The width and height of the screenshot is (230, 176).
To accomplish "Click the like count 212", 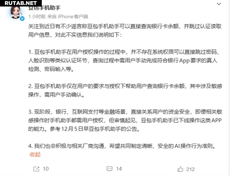I will point(191,169).
